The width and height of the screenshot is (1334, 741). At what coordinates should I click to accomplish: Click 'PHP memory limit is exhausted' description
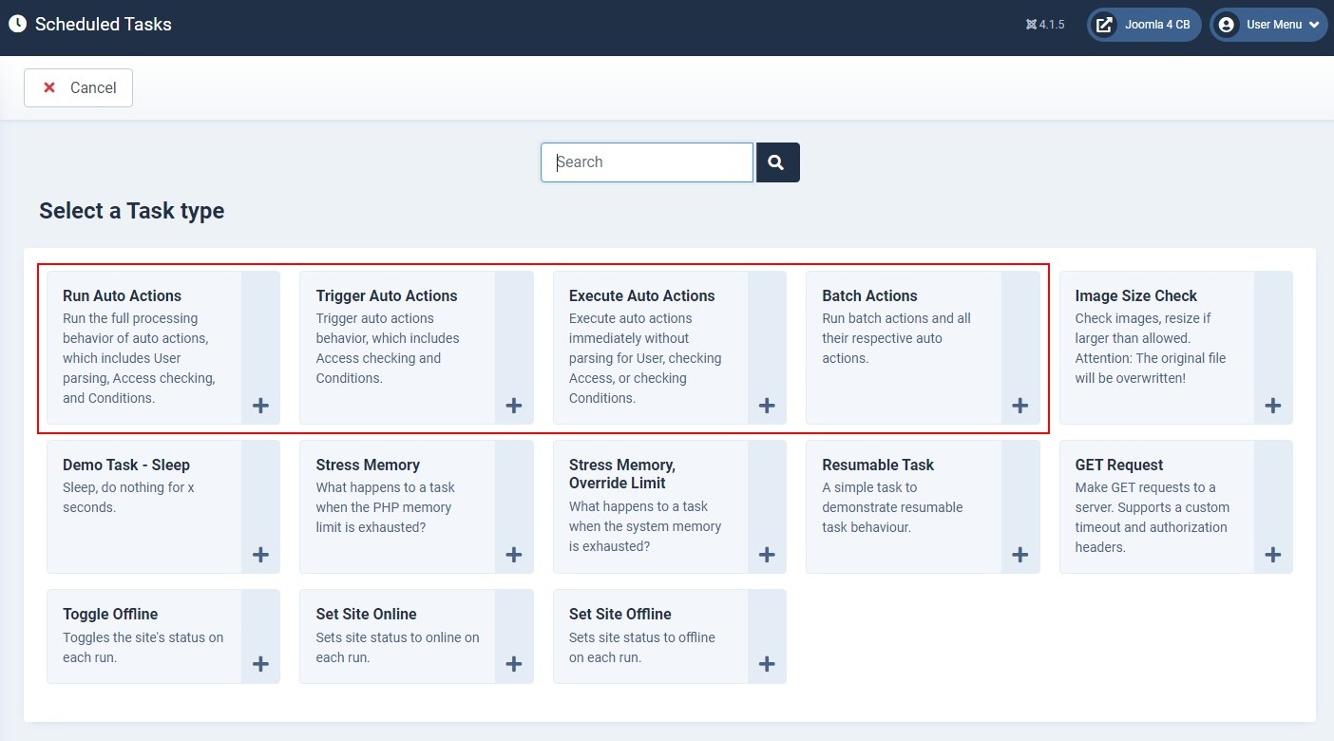[386, 507]
